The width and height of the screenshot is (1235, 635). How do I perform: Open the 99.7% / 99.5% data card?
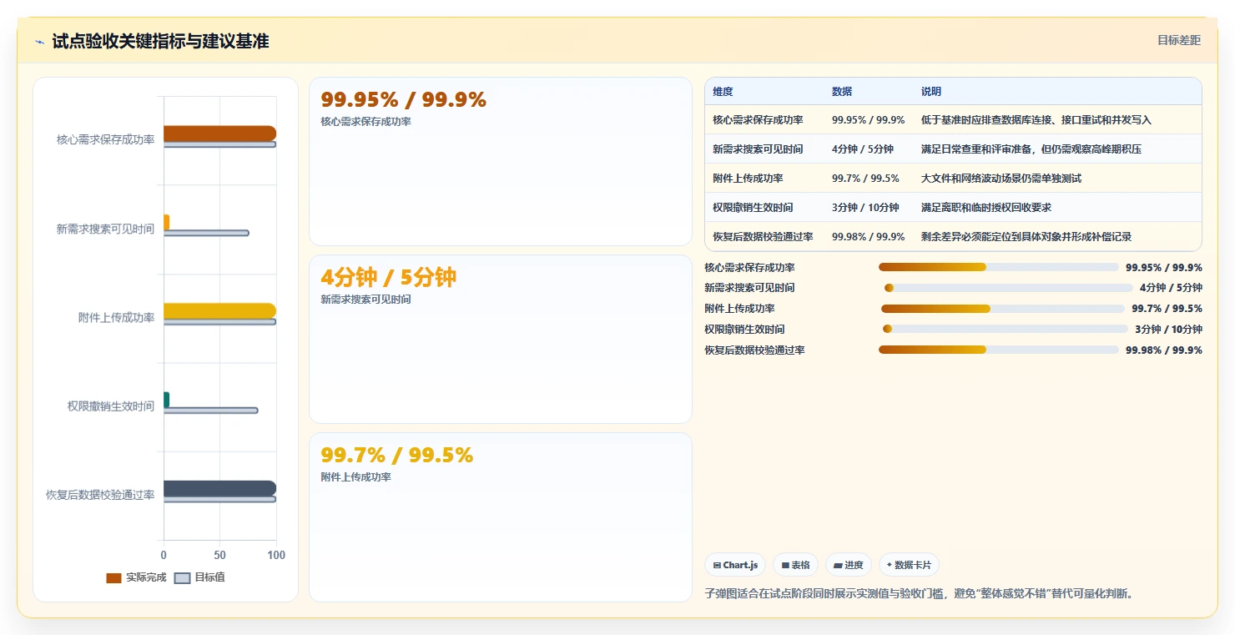tap(501, 517)
